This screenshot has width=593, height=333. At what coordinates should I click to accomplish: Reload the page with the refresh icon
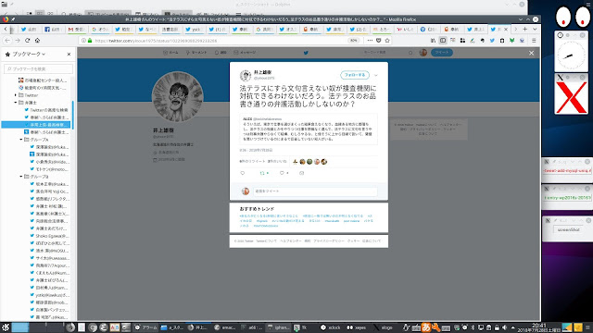click(x=27, y=41)
